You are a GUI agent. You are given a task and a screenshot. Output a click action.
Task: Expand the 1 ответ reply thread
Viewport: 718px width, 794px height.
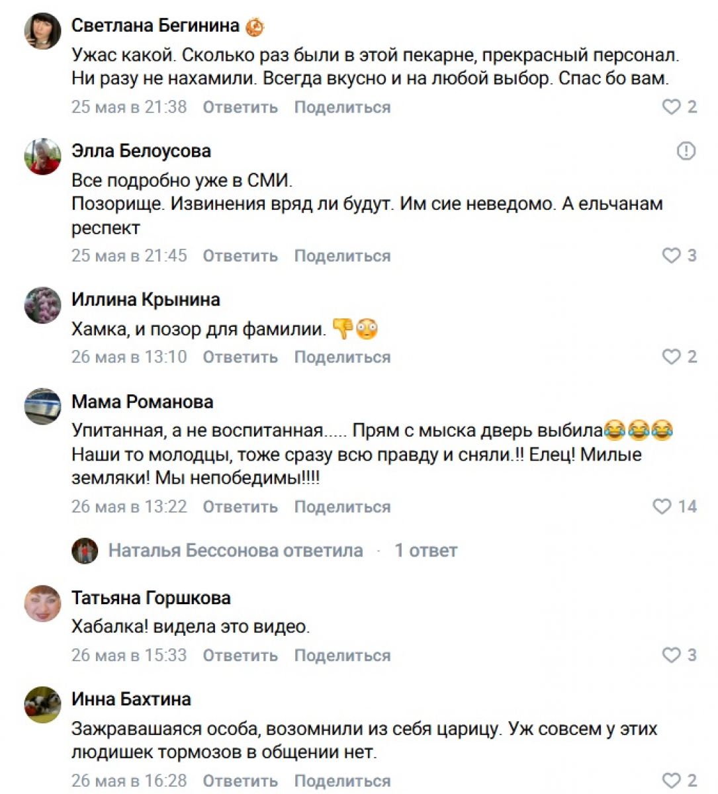click(x=426, y=551)
